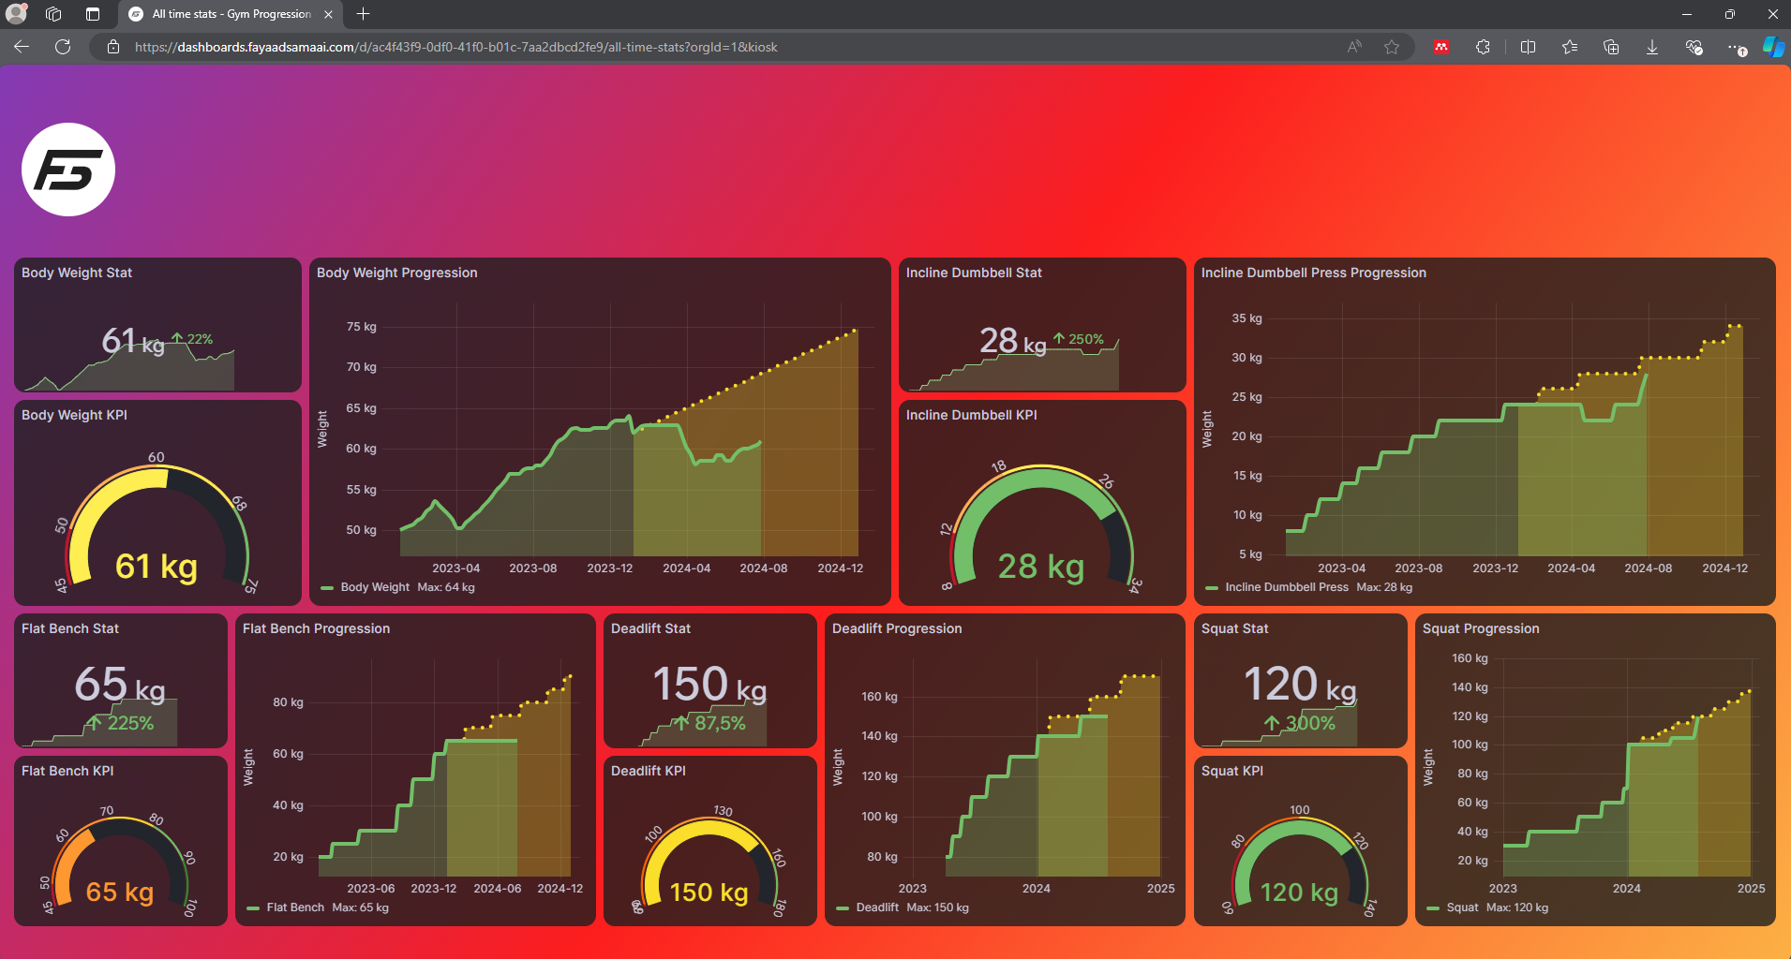Reload the page with the refresh icon

pos(63,47)
